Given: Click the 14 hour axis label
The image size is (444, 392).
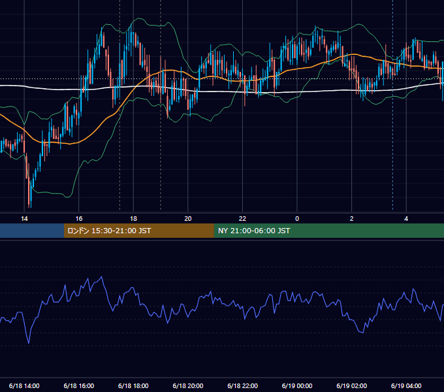Looking at the screenshot, I should [24, 219].
